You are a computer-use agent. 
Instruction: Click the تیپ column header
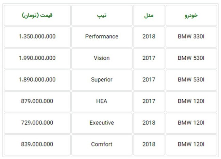pyautogui.click(x=102, y=16)
